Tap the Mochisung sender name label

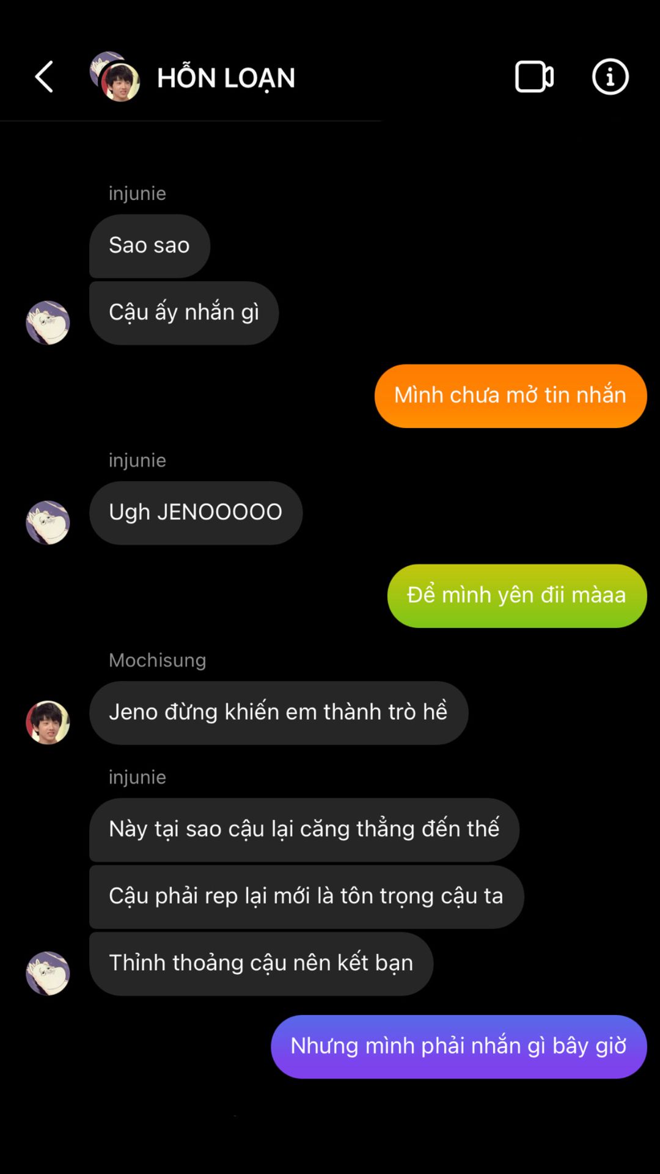coord(158,660)
